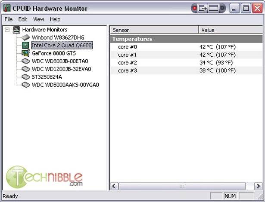The image size is (265, 202).
Task: Click the Value column header
Action: [231, 30]
